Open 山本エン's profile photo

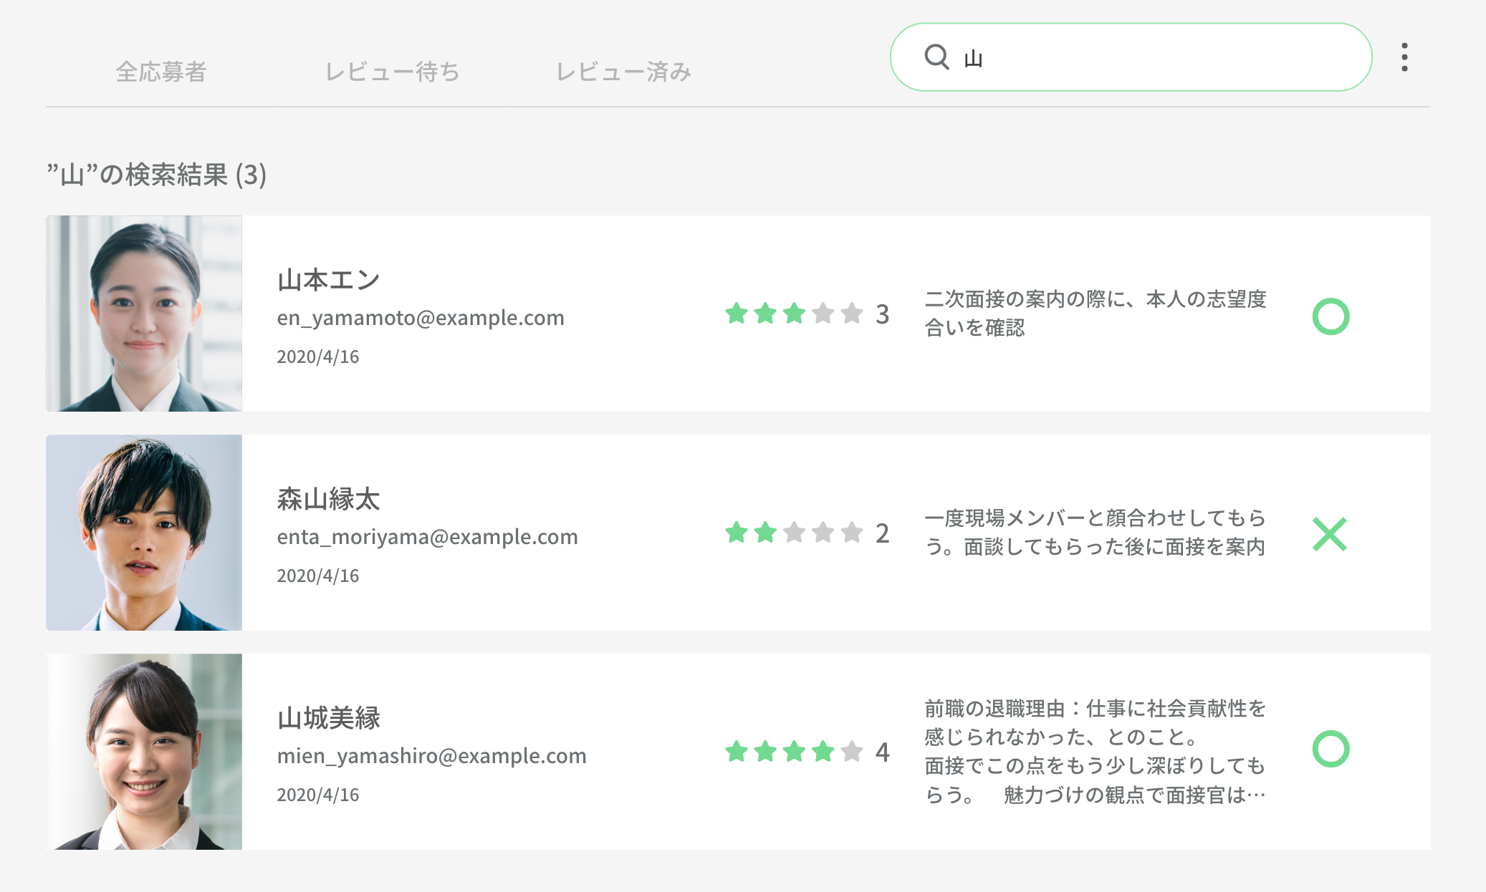pos(144,314)
